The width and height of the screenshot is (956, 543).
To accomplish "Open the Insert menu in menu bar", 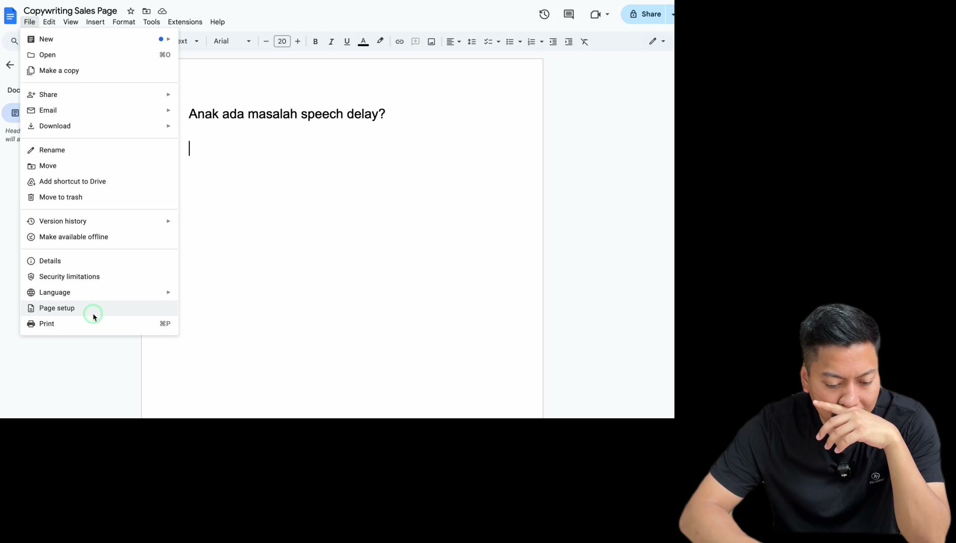I will [x=95, y=22].
